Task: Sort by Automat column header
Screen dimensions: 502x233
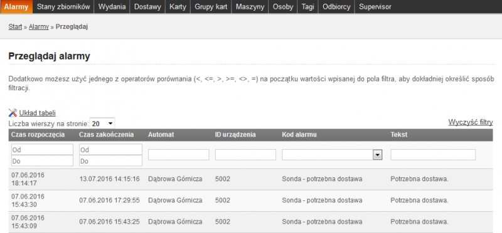Action: (161, 135)
